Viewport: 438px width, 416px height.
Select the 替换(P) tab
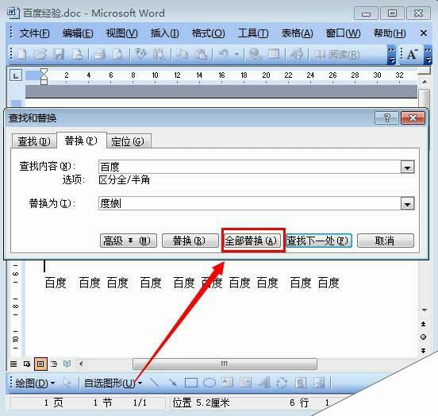point(81,141)
